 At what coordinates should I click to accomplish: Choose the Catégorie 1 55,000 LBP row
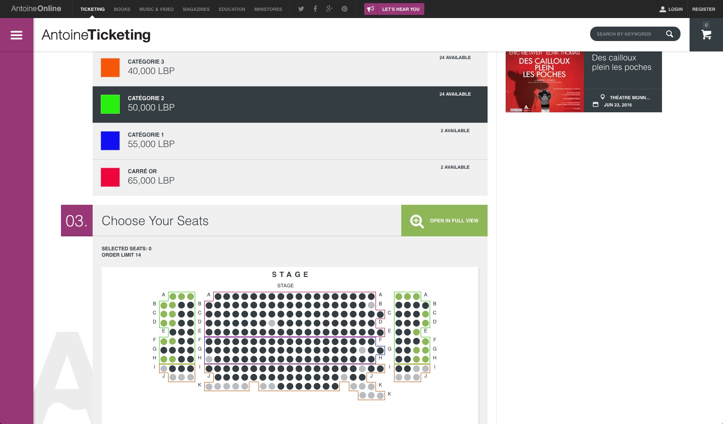[x=290, y=141]
